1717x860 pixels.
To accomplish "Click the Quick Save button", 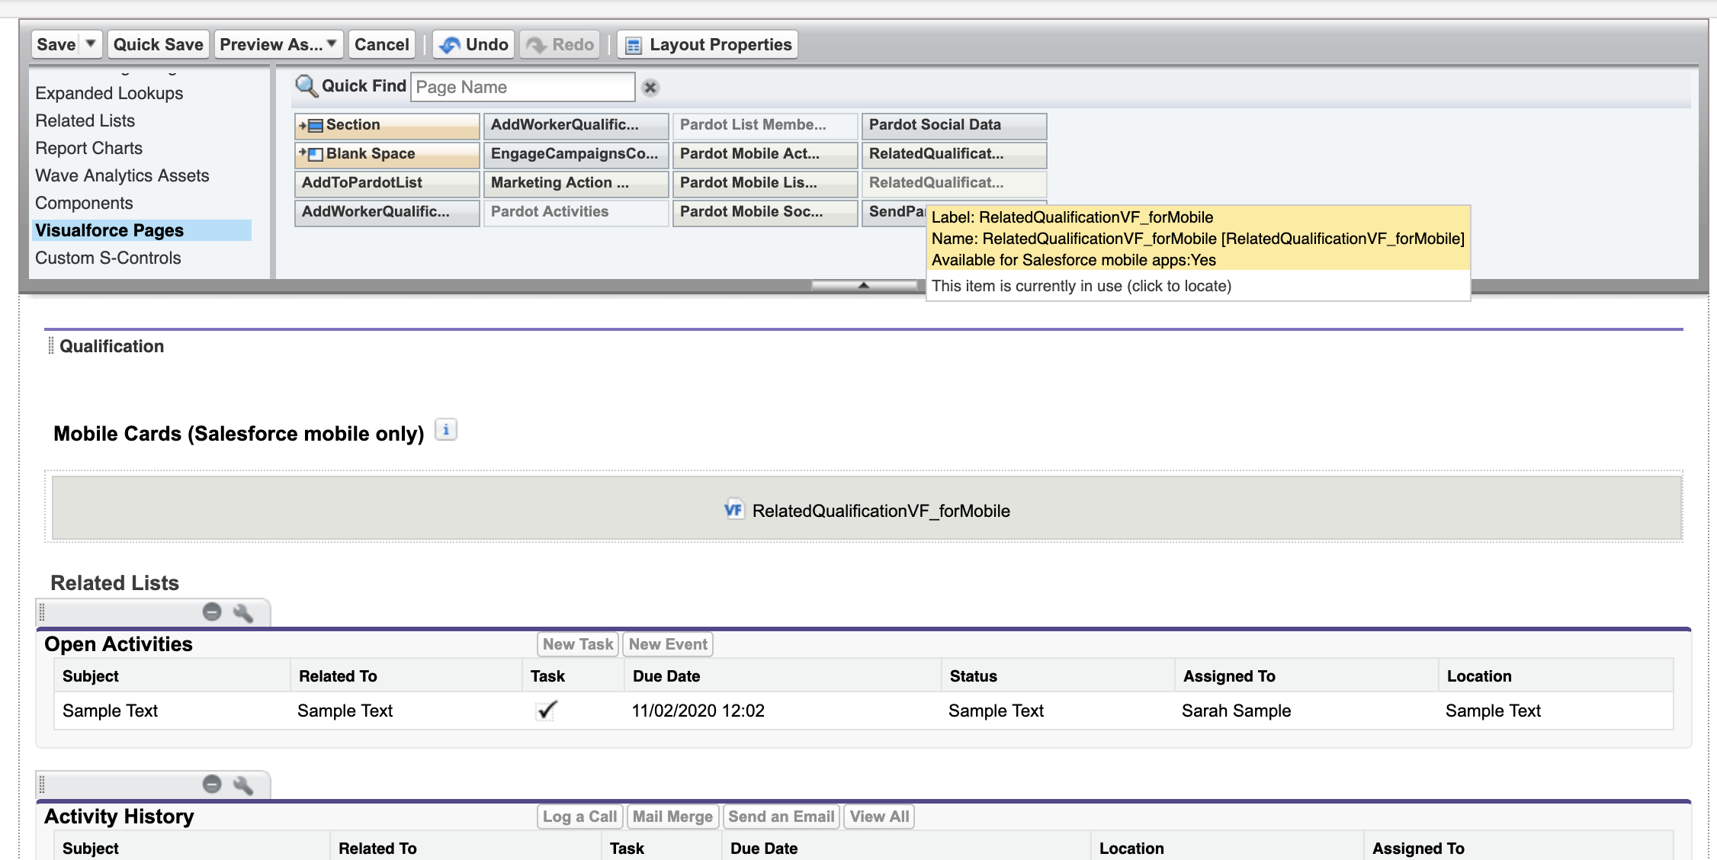I will coord(159,45).
